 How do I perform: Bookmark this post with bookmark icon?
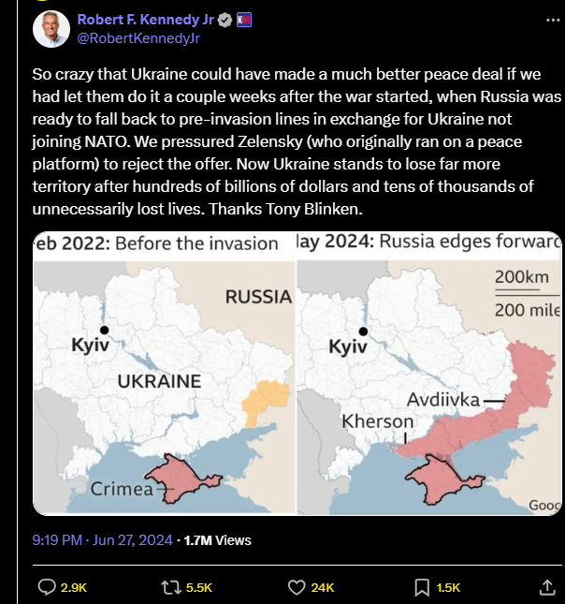[x=422, y=588]
